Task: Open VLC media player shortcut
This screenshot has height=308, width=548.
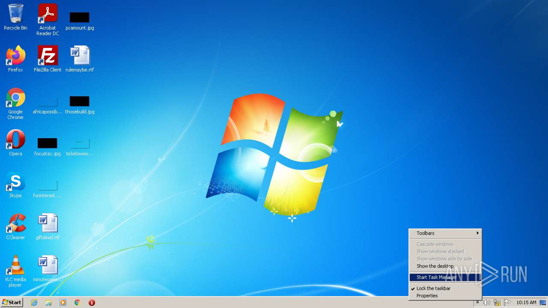Action: pyautogui.click(x=15, y=271)
